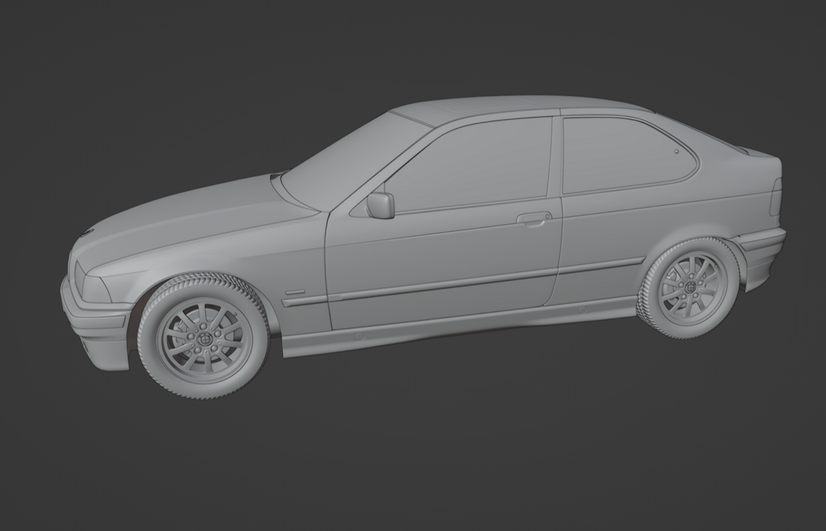Click the rear wheel center cap emblem

[x=691, y=287]
